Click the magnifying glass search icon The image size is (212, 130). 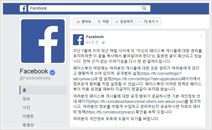[x=144, y=8]
